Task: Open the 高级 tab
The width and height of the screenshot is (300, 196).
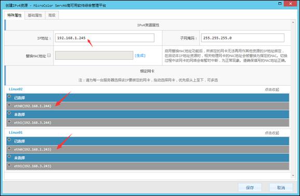Action: [52, 15]
